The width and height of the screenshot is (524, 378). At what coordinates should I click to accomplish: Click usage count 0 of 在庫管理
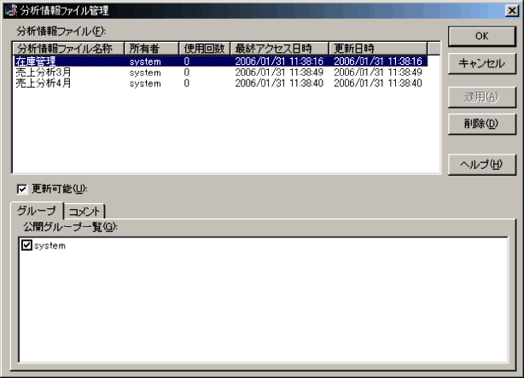click(187, 61)
